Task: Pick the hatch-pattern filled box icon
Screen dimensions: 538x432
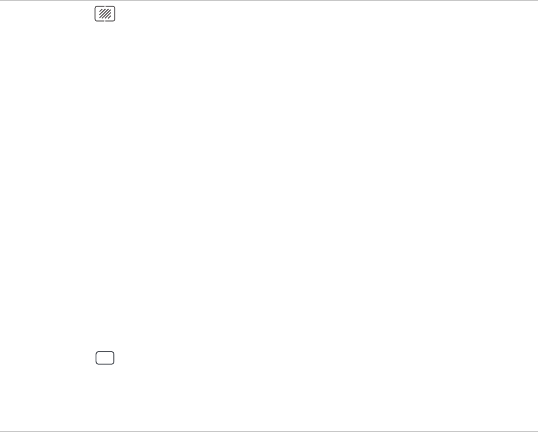Action: click(105, 14)
